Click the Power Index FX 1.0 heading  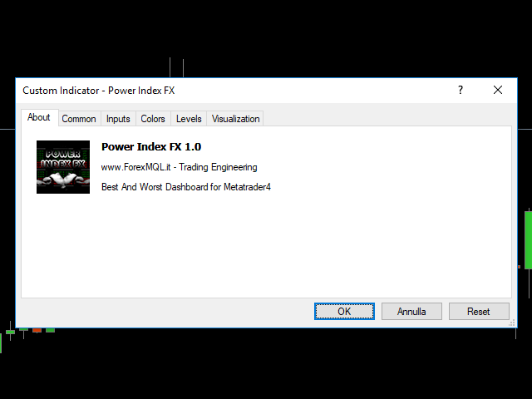tap(151, 147)
